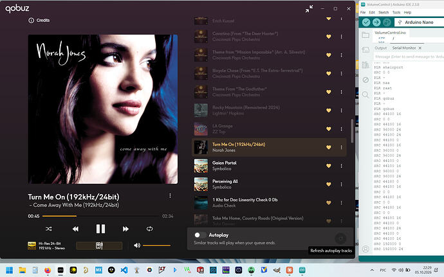Mute audio with the speaker icon
This screenshot has width=444, height=277.
point(137,246)
